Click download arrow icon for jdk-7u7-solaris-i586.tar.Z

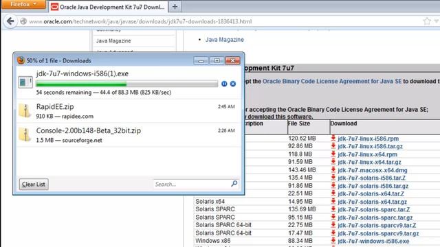click(333, 178)
